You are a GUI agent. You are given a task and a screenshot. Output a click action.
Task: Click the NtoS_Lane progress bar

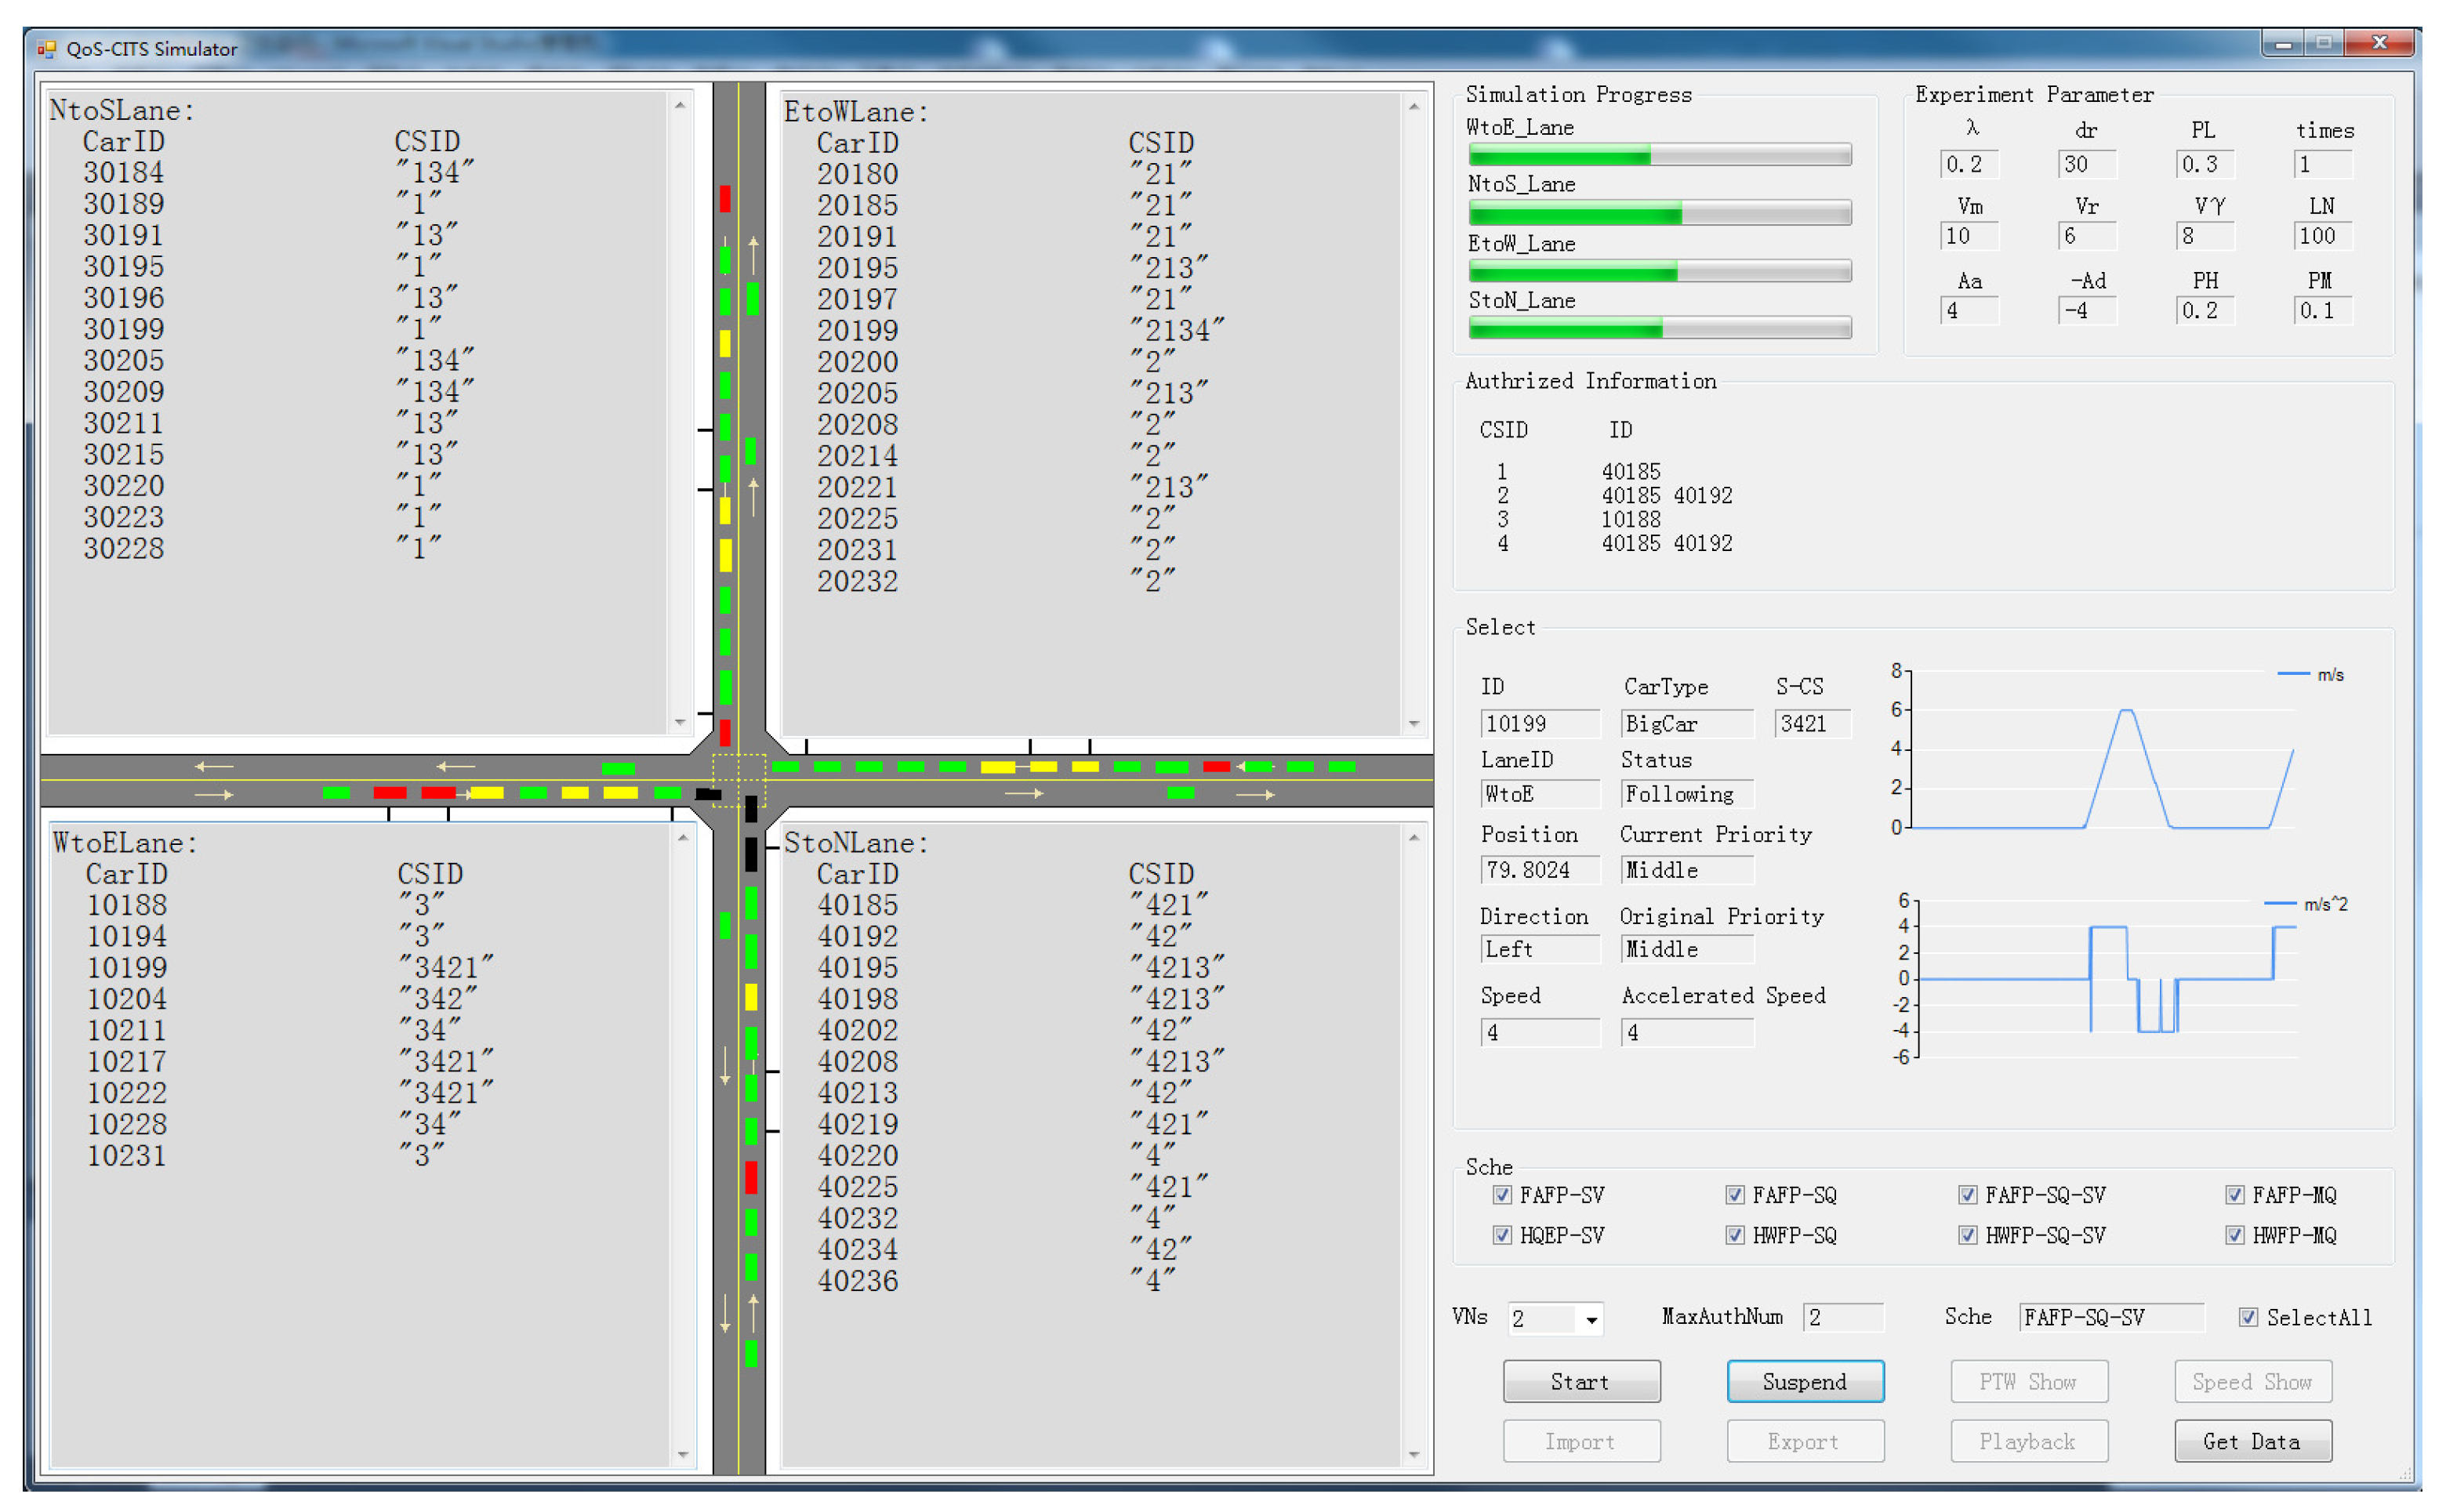coord(1659,212)
